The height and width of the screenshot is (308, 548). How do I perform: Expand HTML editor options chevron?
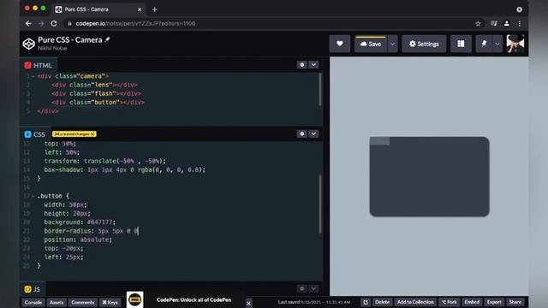click(x=313, y=65)
